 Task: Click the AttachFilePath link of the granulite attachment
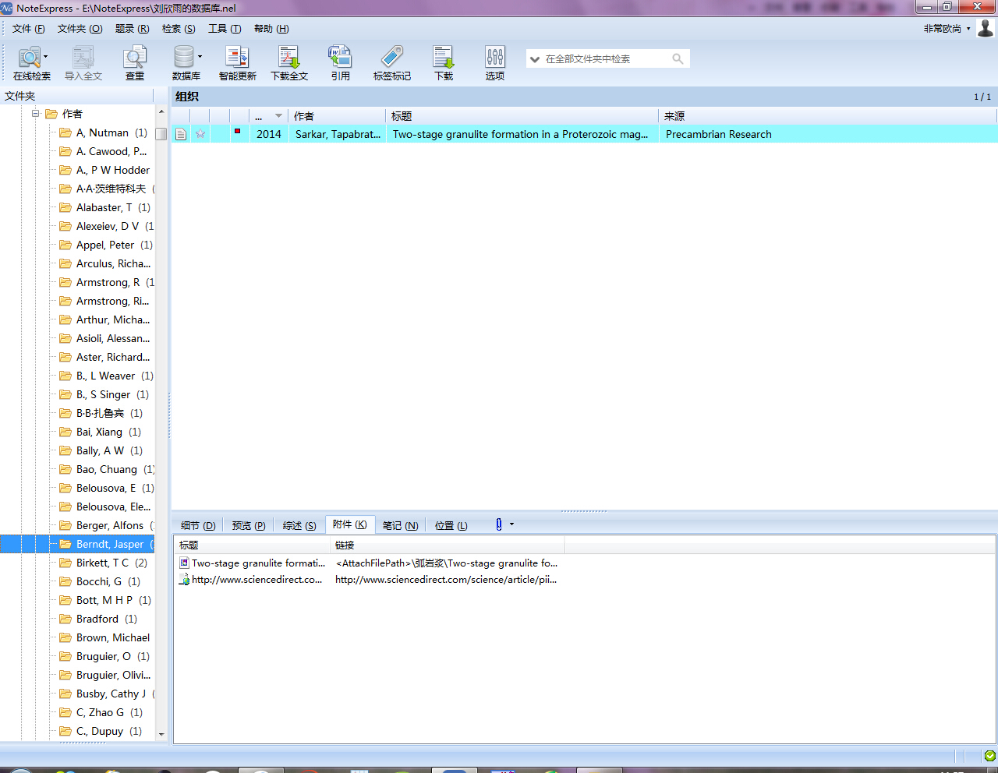[x=447, y=563]
